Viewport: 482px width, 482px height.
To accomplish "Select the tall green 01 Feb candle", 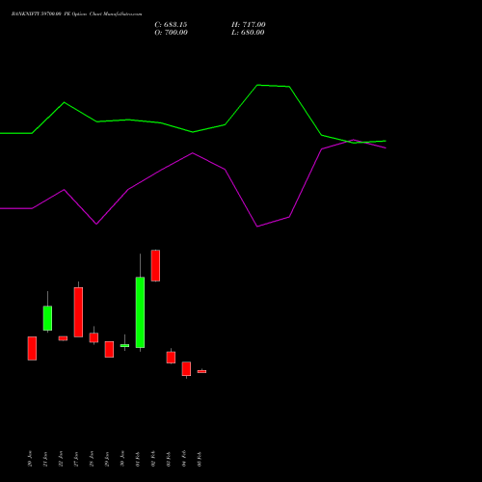I will (x=140, y=312).
